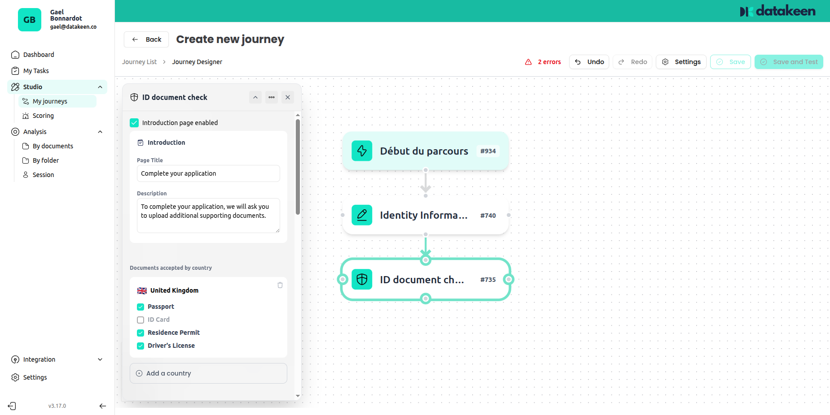The height and width of the screenshot is (415, 830).
Task: Open the ID document check options menu (ellipsis)
Action: point(271,97)
